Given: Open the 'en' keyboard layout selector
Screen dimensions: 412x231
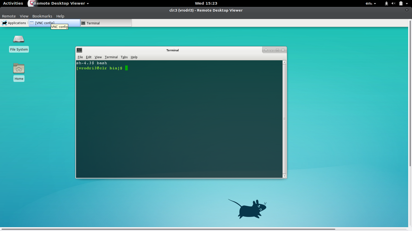Looking at the screenshot, I should pyautogui.click(x=371, y=3).
